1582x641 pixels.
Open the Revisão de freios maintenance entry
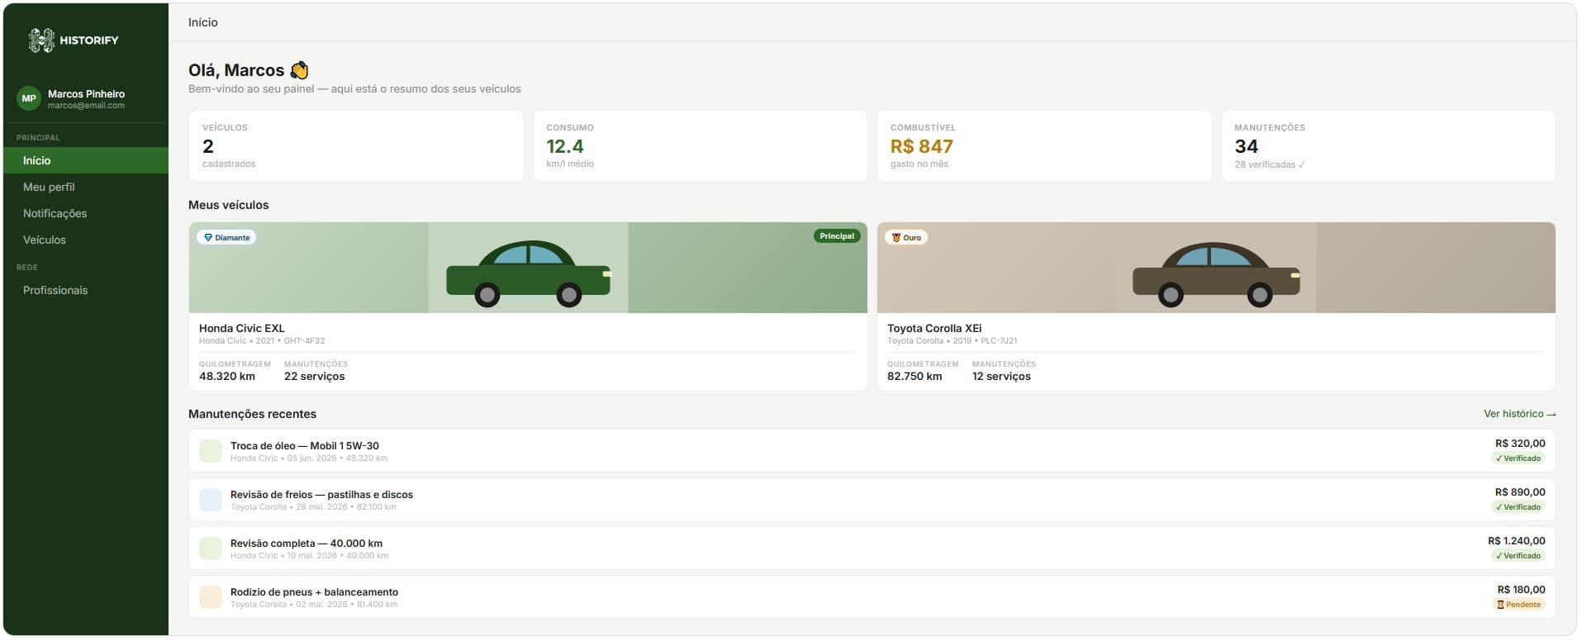pos(872,500)
